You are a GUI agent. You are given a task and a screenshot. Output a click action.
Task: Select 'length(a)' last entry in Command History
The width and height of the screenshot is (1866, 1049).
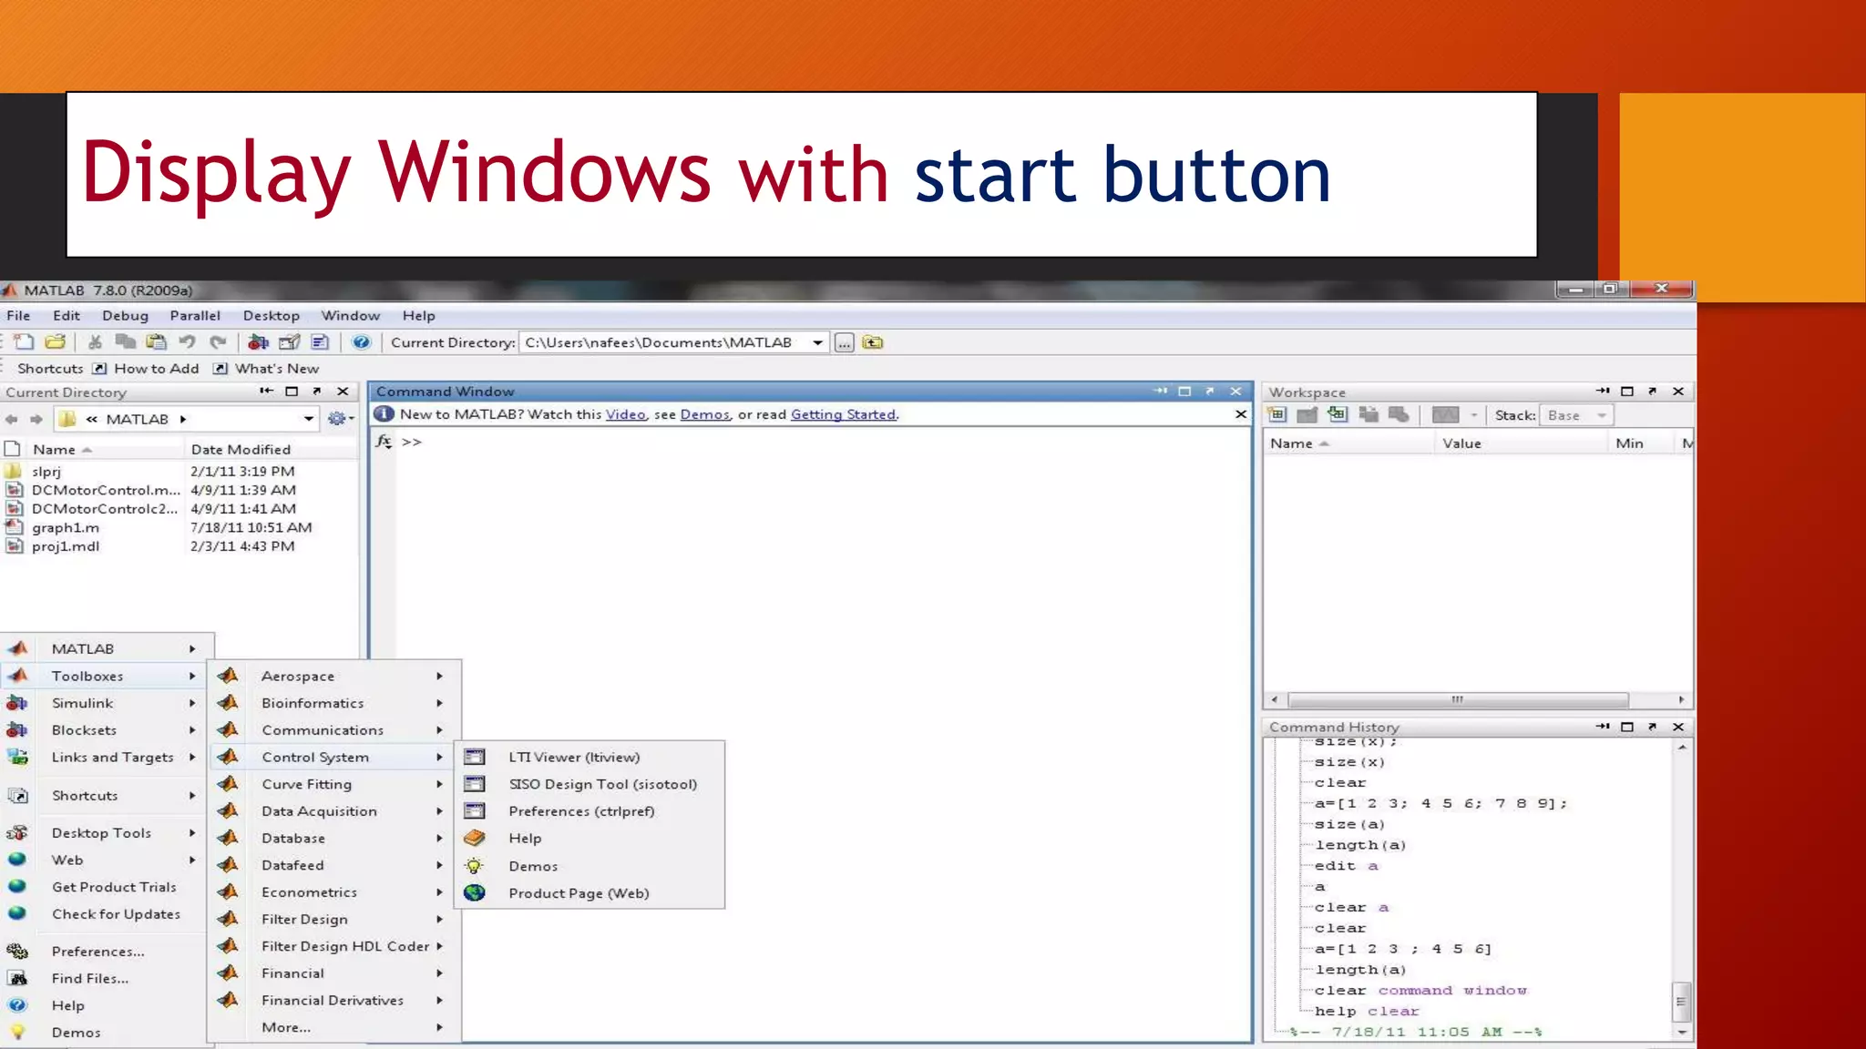(1360, 970)
